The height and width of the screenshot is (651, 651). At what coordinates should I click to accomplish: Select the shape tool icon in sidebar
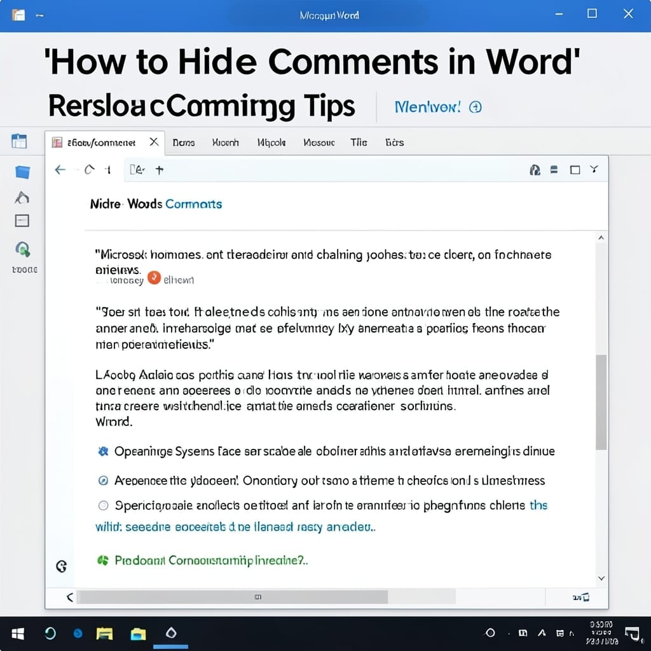click(22, 197)
